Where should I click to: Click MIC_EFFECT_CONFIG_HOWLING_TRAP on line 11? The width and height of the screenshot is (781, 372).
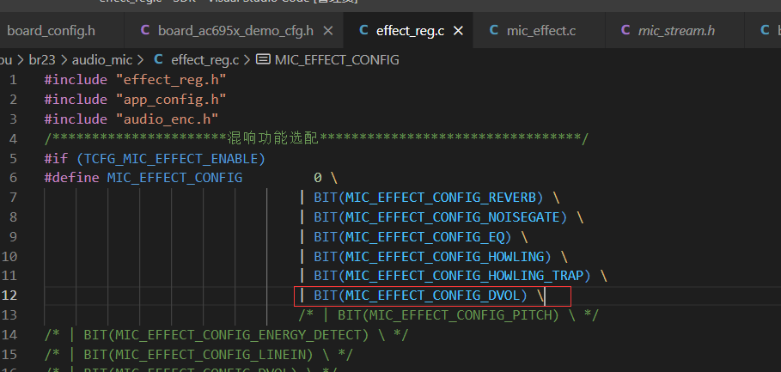tap(464, 276)
